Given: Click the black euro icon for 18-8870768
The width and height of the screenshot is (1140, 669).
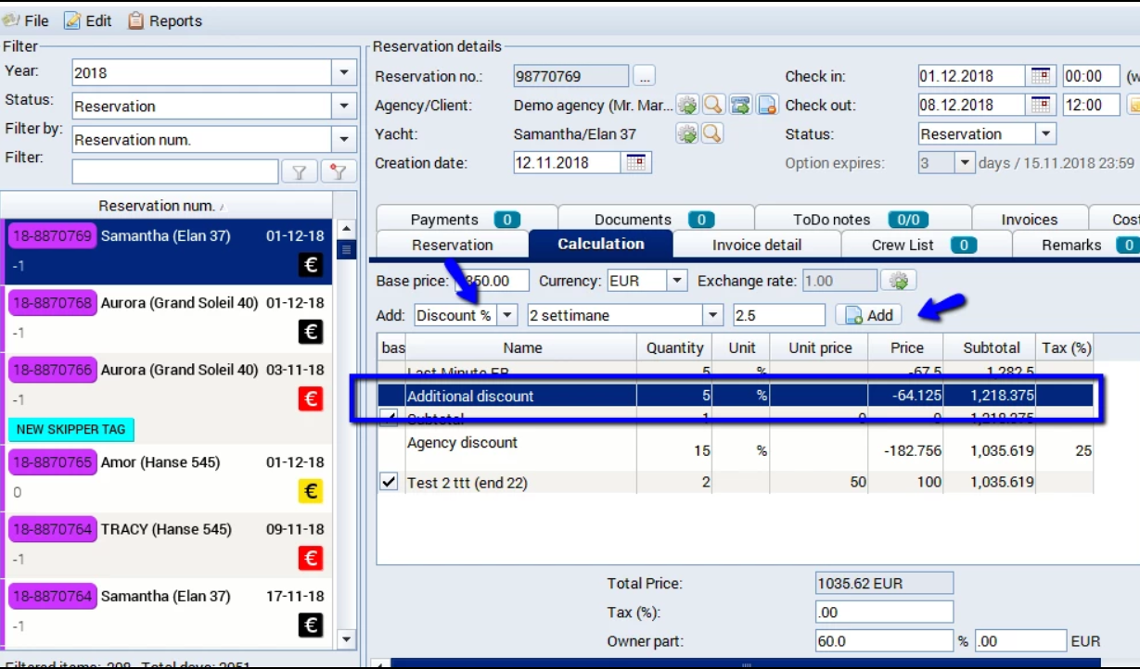Looking at the screenshot, I should click(x=312, y=332).
